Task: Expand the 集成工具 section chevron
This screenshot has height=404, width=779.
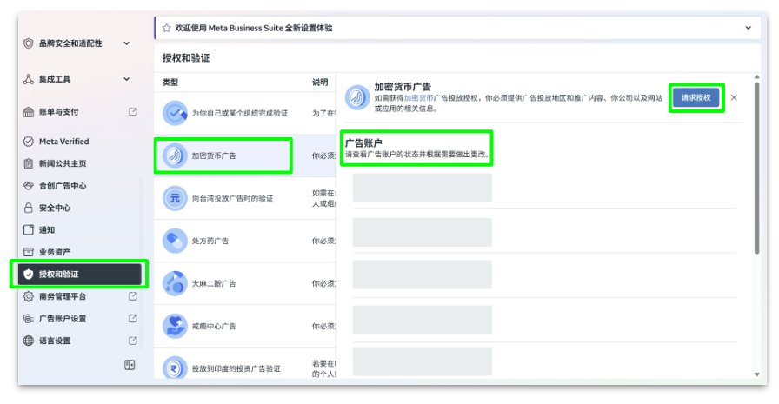Action: 127,79
